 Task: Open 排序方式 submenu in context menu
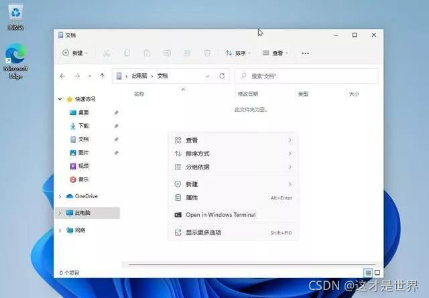tap(233, 153)
